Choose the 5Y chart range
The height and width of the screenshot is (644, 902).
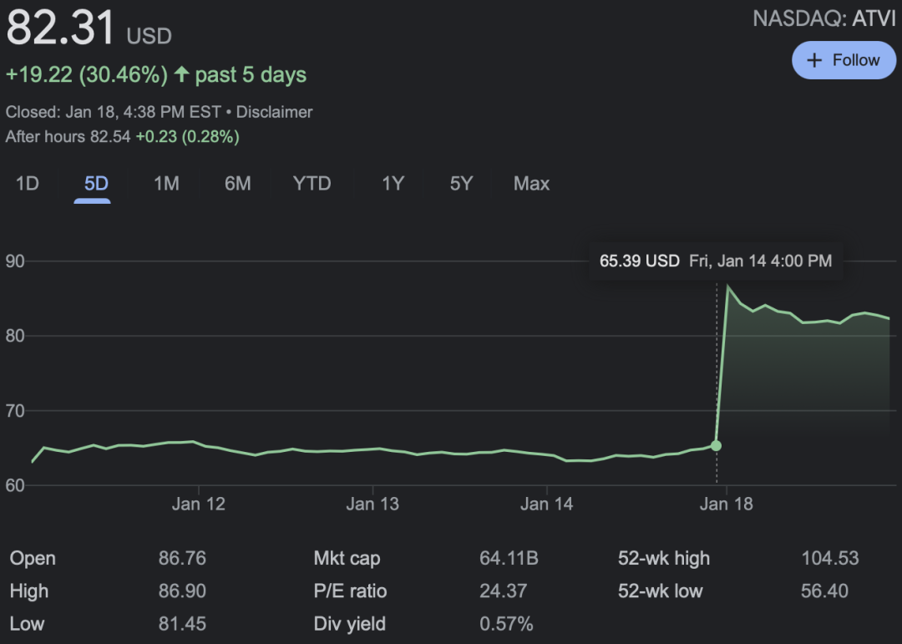(x=461, y=184)
